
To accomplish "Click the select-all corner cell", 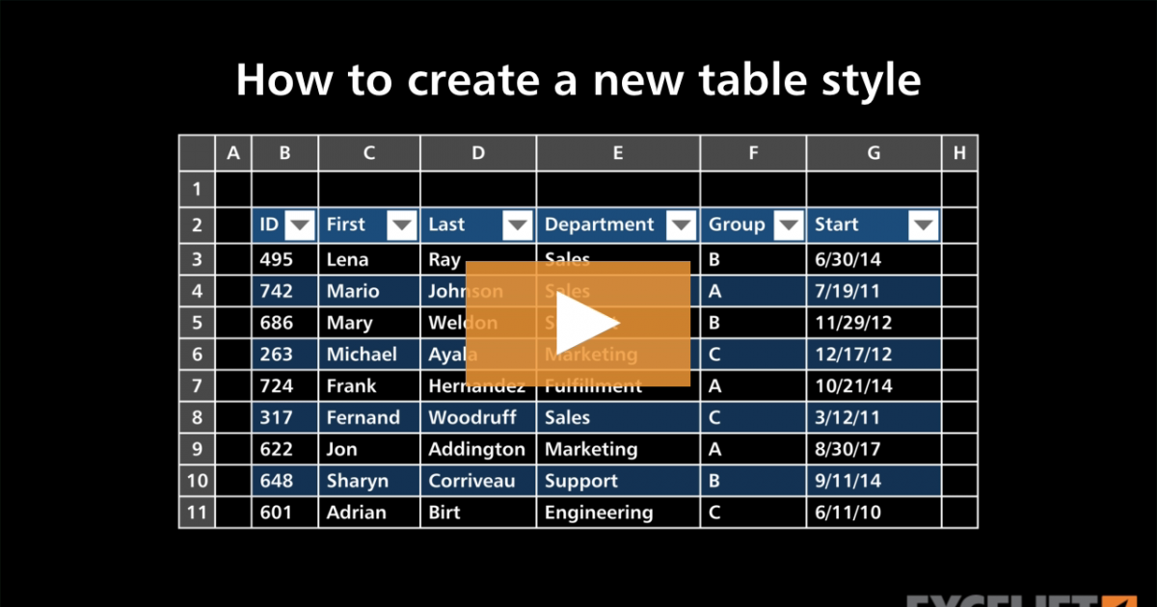I will click(197, 152).
